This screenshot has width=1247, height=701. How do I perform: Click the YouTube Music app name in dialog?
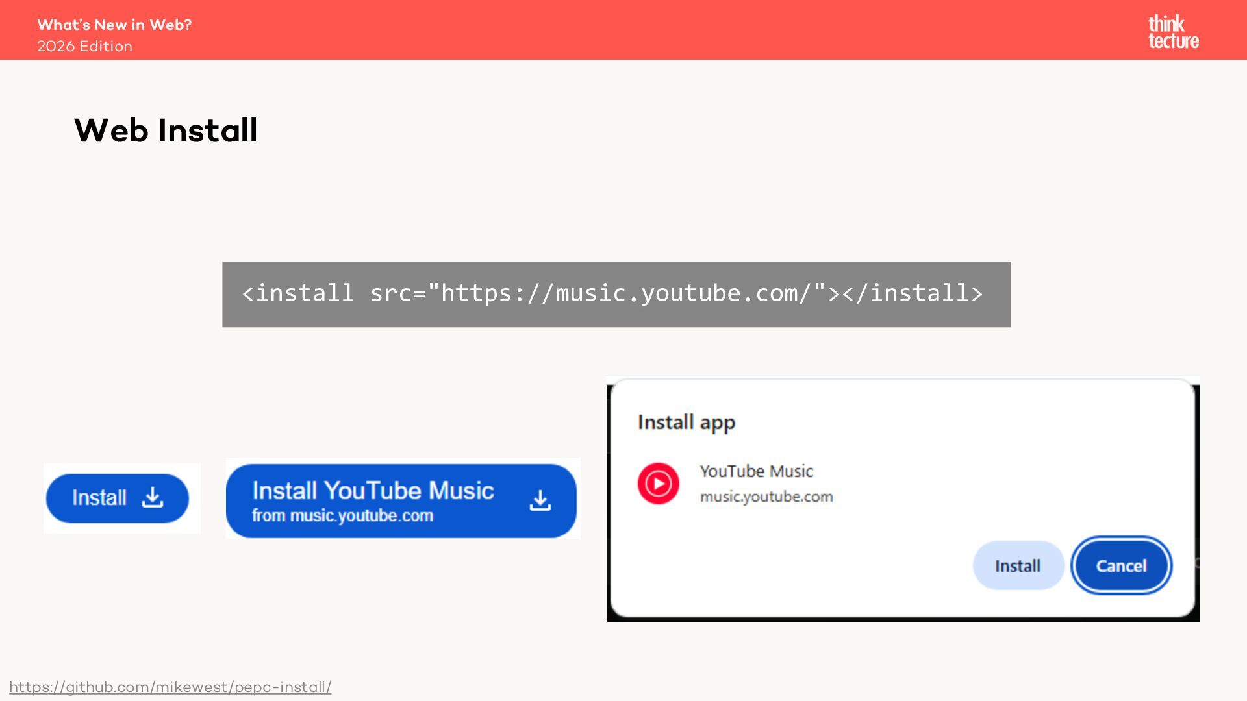756,471
